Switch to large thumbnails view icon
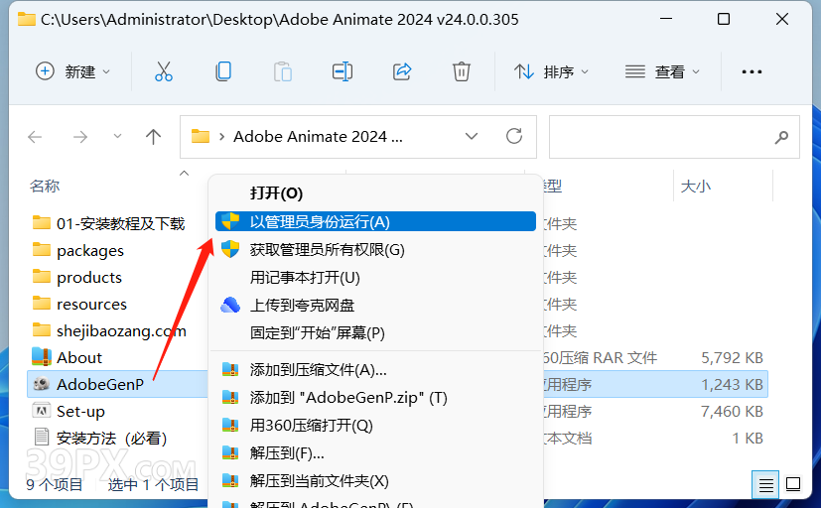 [x=793, y=484]
